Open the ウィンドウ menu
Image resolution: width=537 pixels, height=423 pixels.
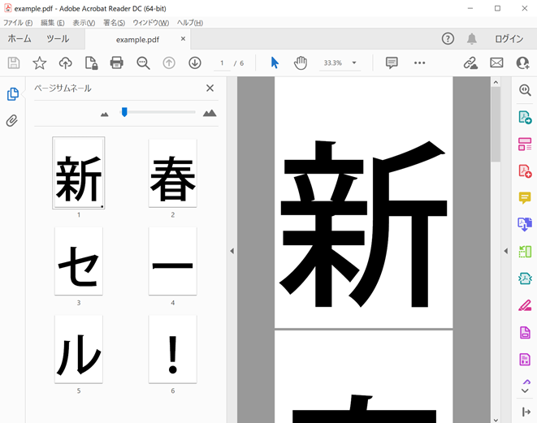[x=150, y=23]
